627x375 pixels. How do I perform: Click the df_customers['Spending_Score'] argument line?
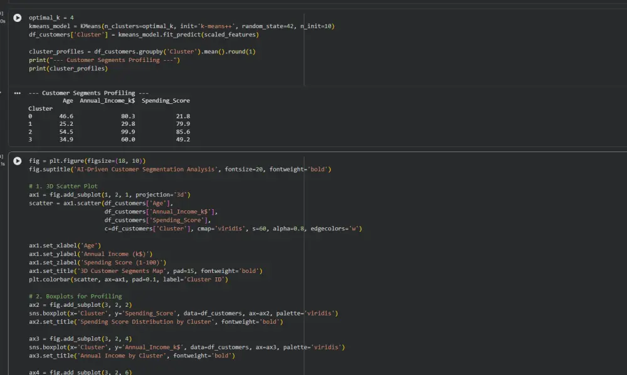(157, 220)
